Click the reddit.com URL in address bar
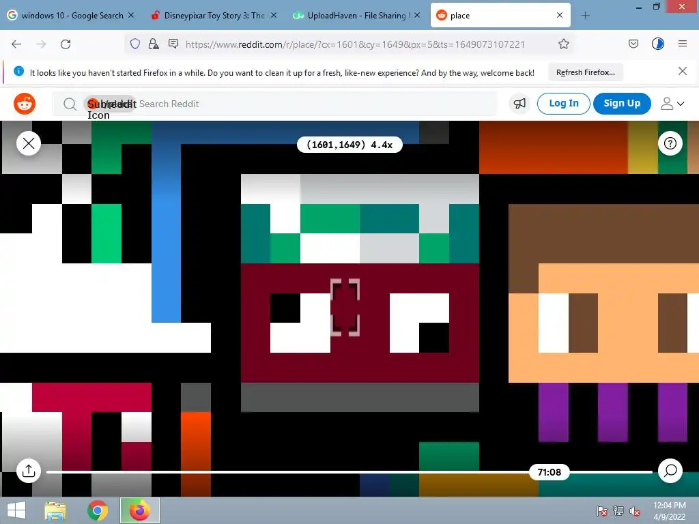 click(355, 44)
